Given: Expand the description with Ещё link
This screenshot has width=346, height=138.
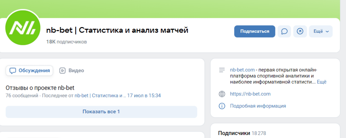Looking at the screenshot, I should (322, 82).
